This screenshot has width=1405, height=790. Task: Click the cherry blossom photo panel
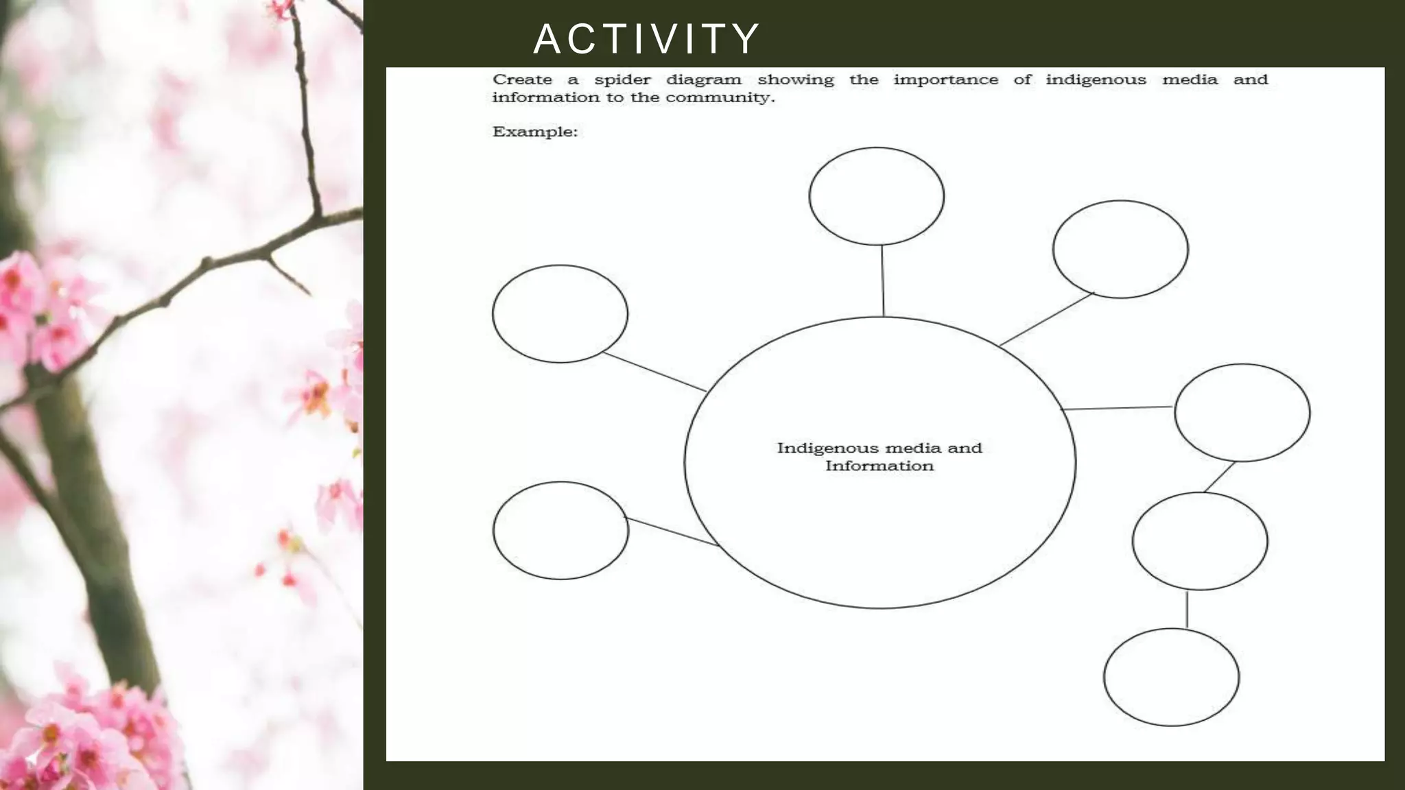tap(181, 395)
